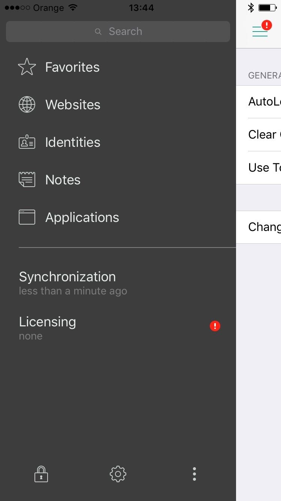This screenshot has height=501, width=281.
Task: Go to the Identities label
Action: tap(73, 142)
